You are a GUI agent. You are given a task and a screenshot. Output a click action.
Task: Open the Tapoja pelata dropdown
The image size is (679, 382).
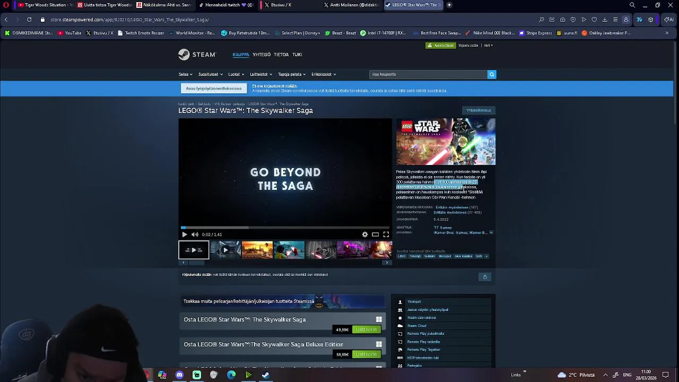(292, 74)
